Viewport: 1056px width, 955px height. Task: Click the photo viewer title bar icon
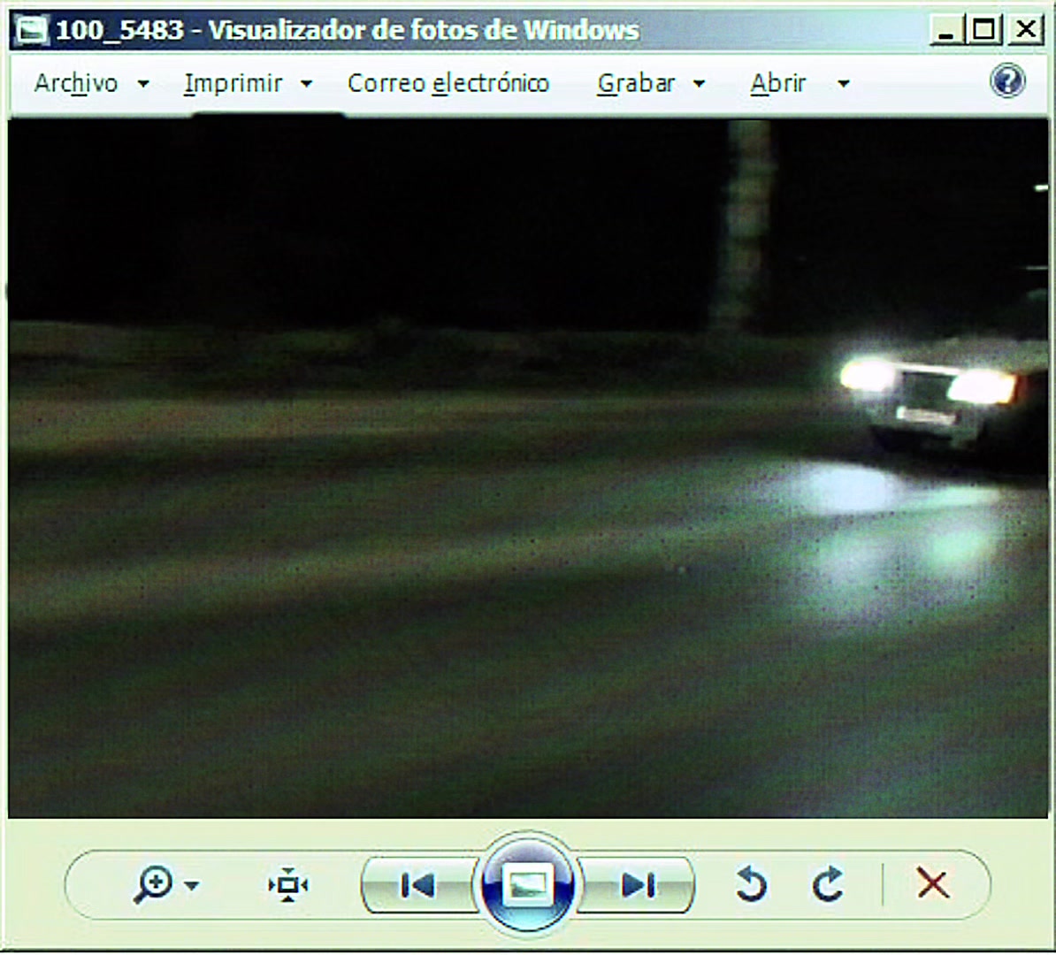[x=32, y=30]
